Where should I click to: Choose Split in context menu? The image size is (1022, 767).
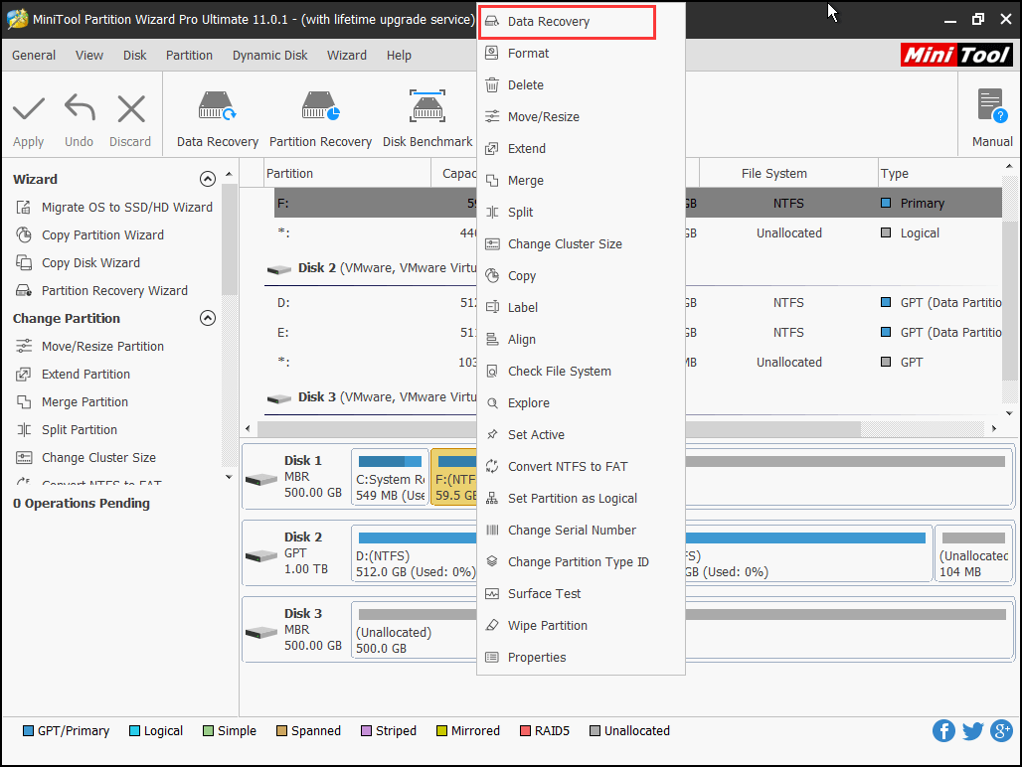click(x=581, y=213)
